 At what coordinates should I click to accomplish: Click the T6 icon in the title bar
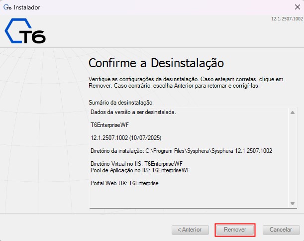(7, 7)
